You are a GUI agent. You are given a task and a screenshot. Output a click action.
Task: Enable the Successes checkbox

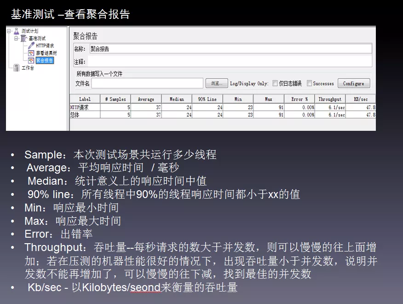pos(309,83)
